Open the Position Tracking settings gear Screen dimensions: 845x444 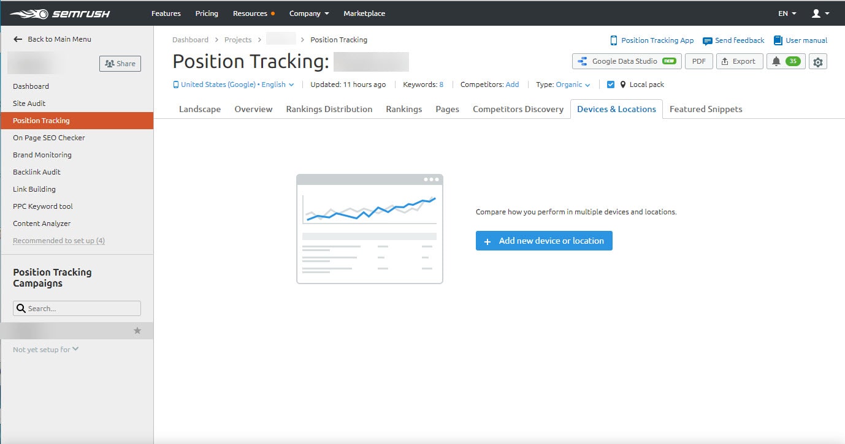coord(818,61)
